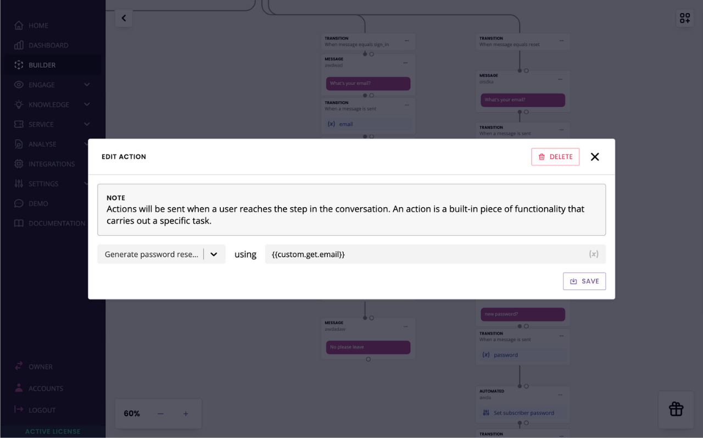Click the Logout arrow icon
Screen dimensions: 703x438
click(x=19, y=409)
